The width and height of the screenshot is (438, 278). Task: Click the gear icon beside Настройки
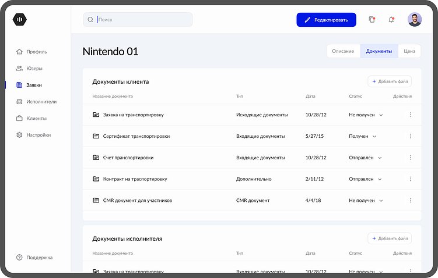click(x=19, y=135)
